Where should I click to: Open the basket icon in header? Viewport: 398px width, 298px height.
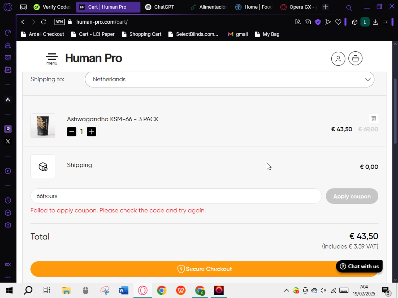[355, 58]
